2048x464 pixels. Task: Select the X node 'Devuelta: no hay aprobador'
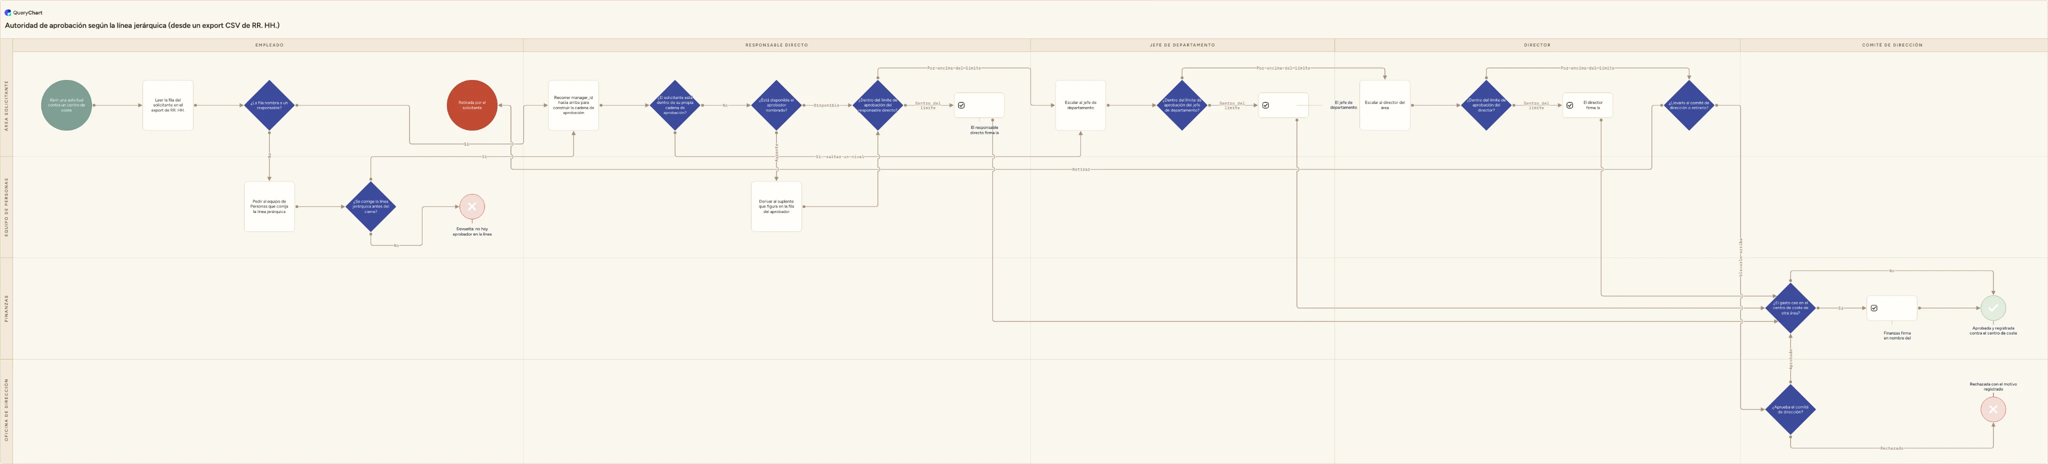pos(472,206)
